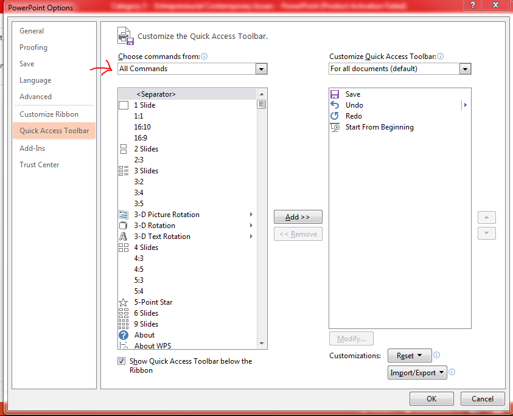Open the For all documents dropdown

pyautogui.click(x=465, y=69)
